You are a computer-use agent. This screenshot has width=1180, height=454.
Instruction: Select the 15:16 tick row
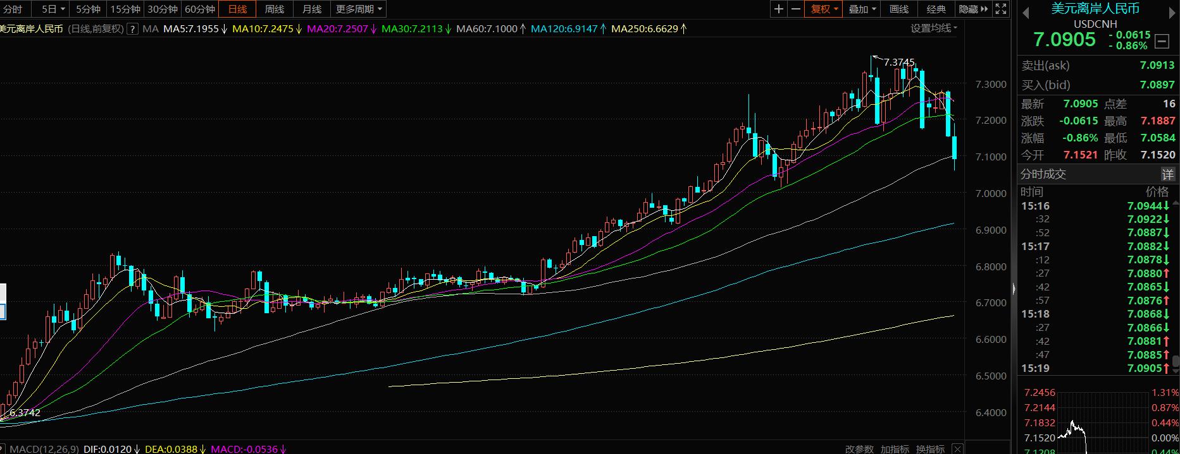(x=1096, y=206)
